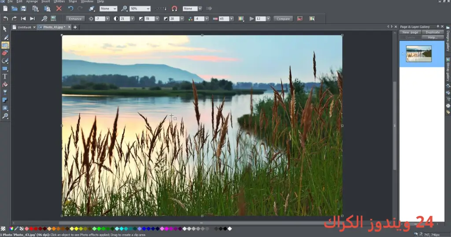
Task: Select the Bevel/Contour tool in left toolbar
Action: point(5,108)
